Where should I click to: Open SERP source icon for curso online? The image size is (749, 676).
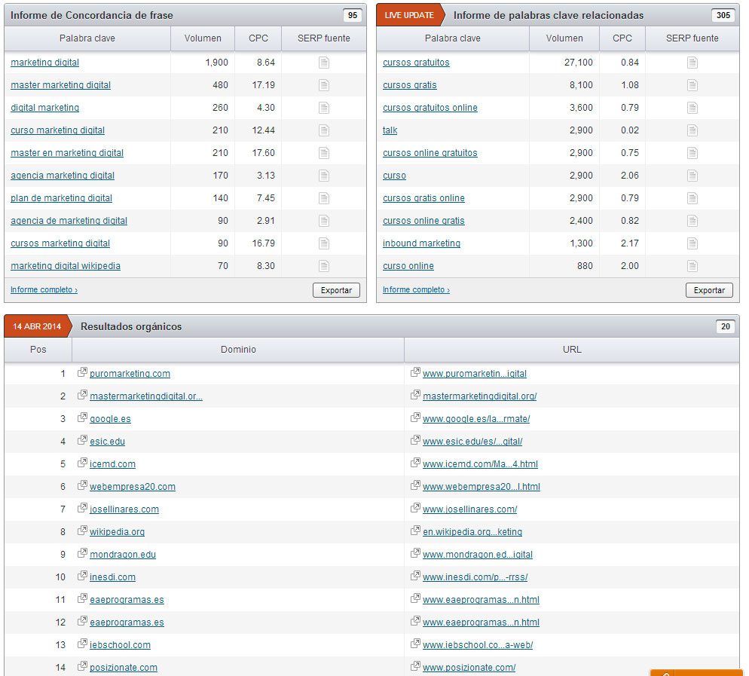coord(692,265)
